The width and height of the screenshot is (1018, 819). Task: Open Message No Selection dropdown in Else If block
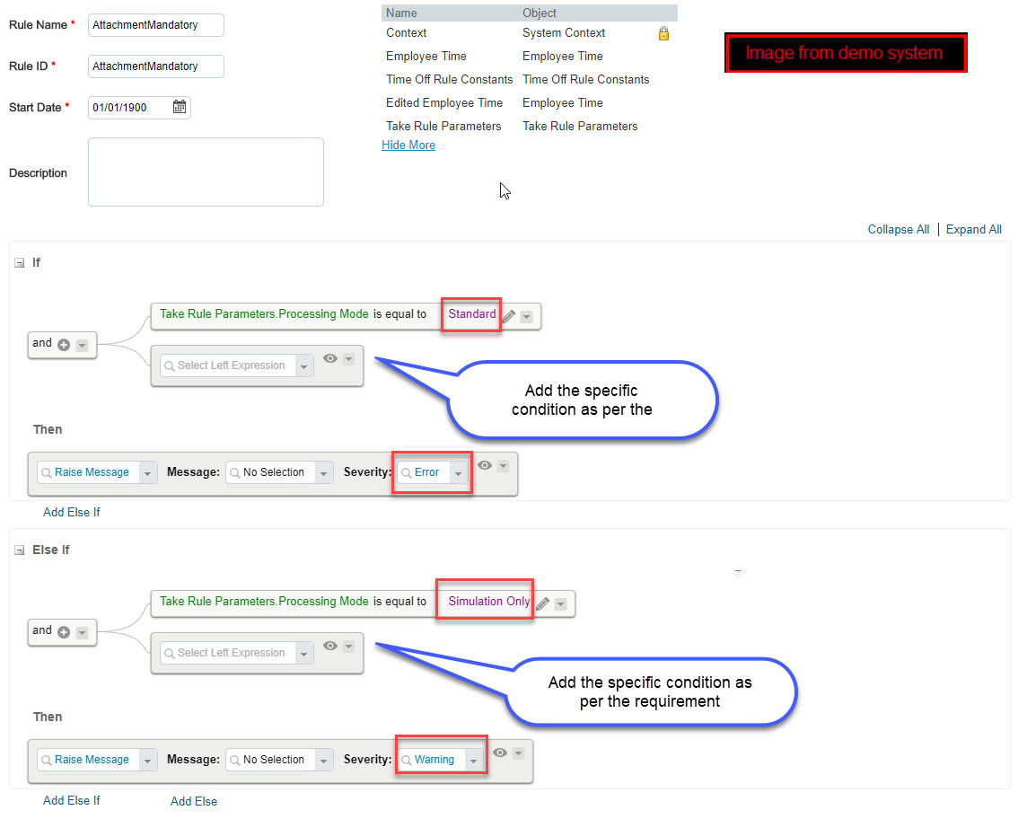pyautogui.click(x=324, y=760)
